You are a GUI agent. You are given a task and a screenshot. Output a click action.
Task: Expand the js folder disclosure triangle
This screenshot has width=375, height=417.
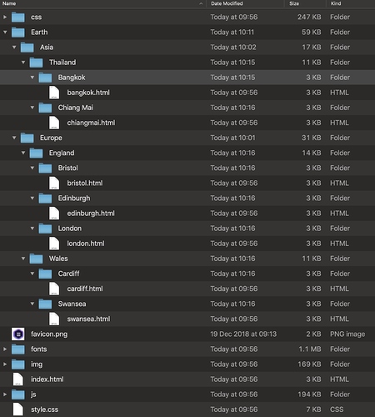click(5, 394)
